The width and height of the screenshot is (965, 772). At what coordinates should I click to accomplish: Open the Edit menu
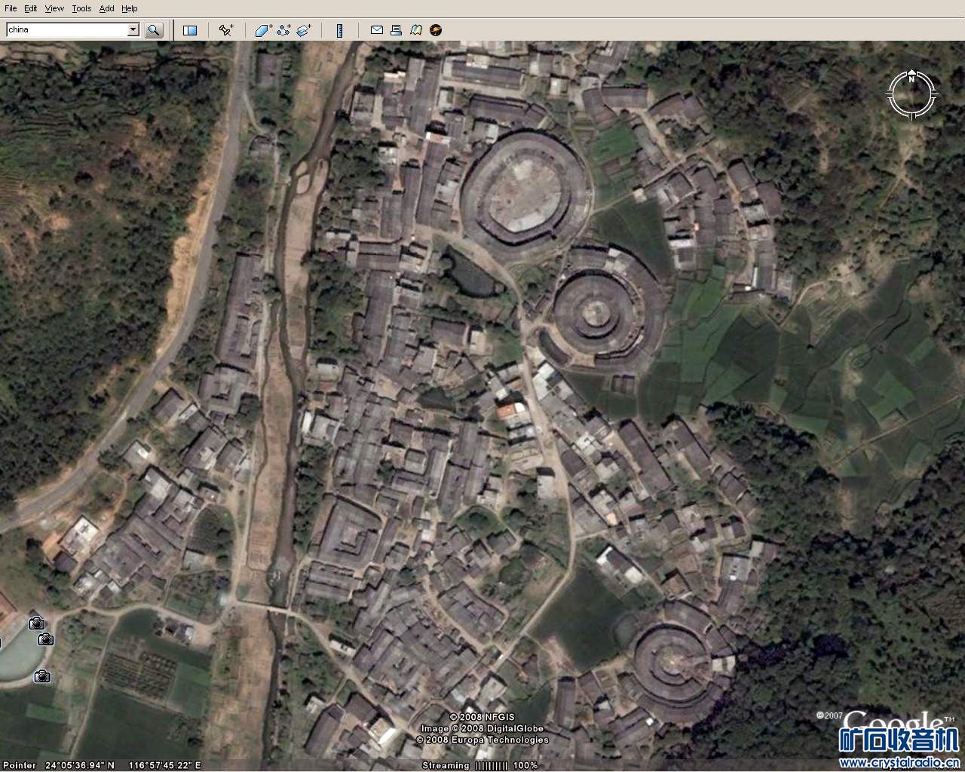click(30, 8)
